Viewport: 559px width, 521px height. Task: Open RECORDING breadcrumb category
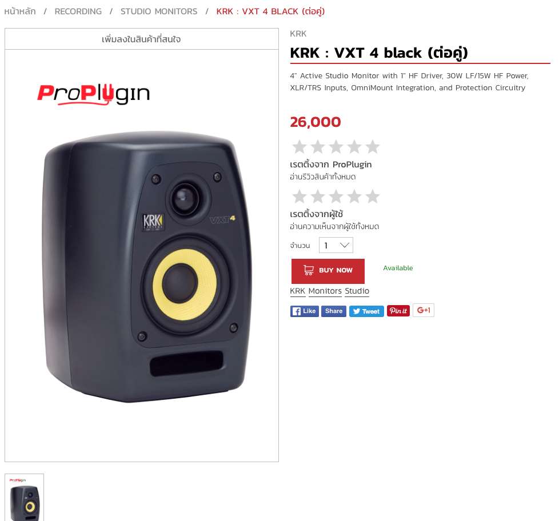[78, 11]
